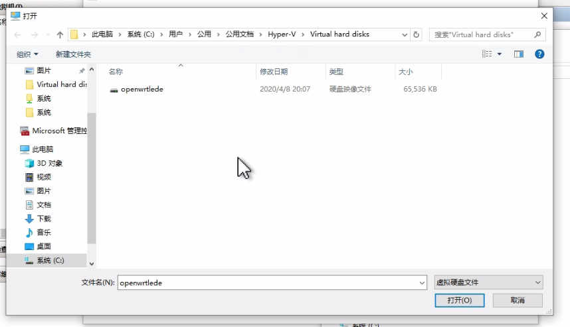Create a new folder with 新建文件夹
Image resolution: width=570 pixels, height=327 pixels.
click(73, 54)
